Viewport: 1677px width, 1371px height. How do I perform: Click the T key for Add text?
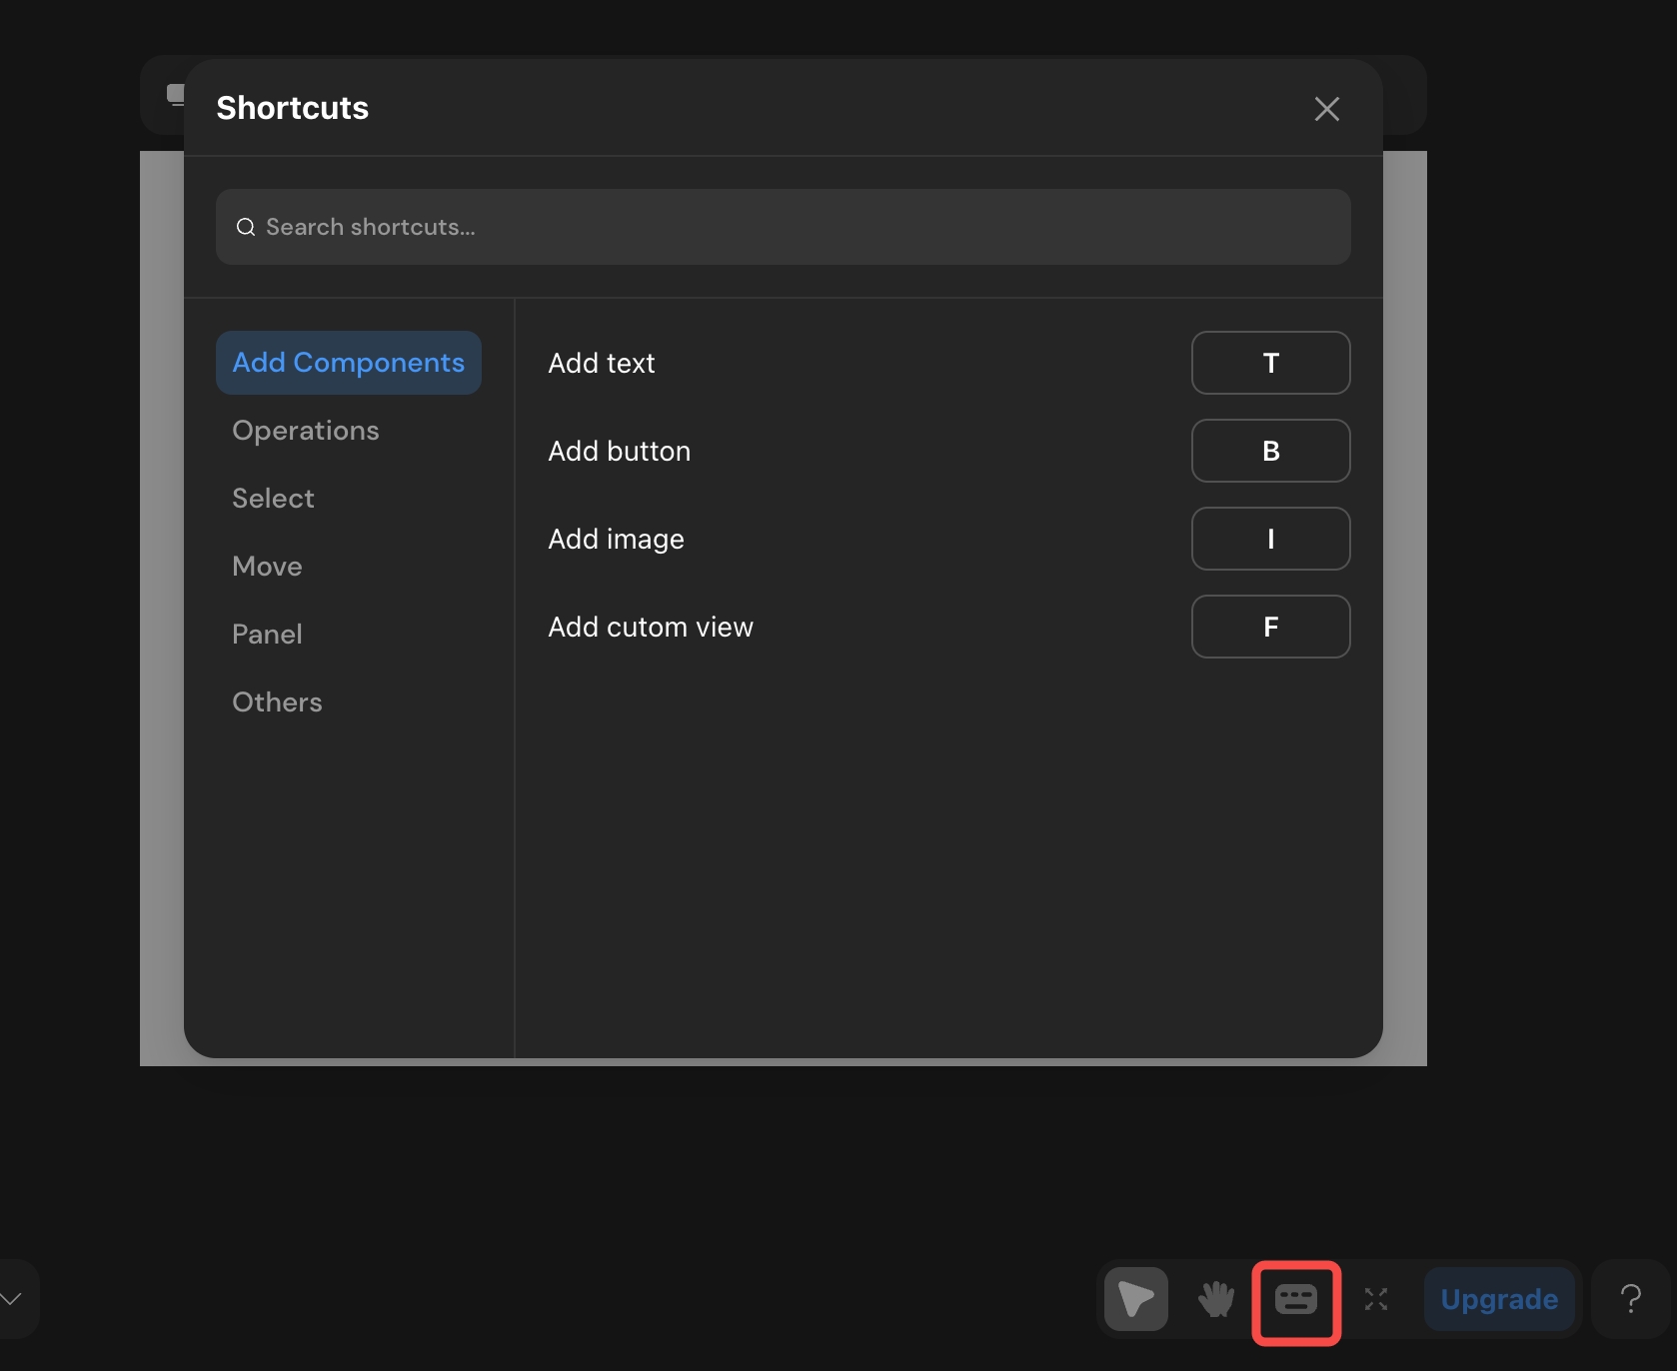tap(1270, 363)
